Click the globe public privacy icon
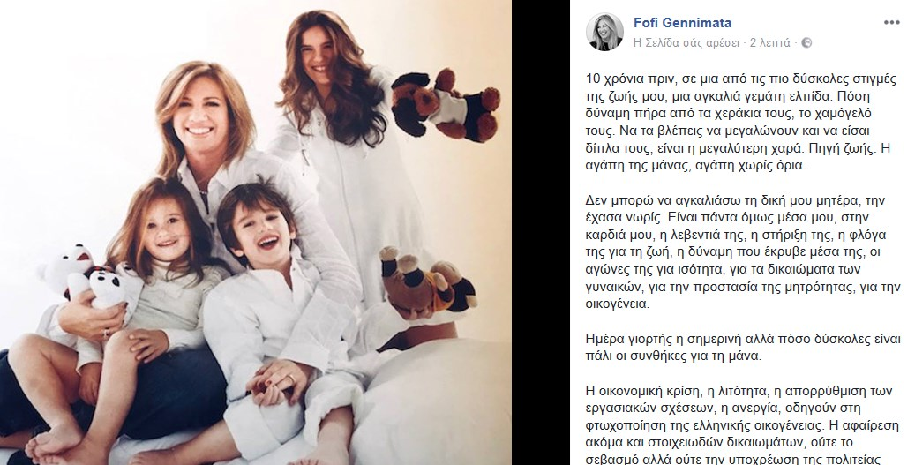Screen dimensions: 915x465 806,42
